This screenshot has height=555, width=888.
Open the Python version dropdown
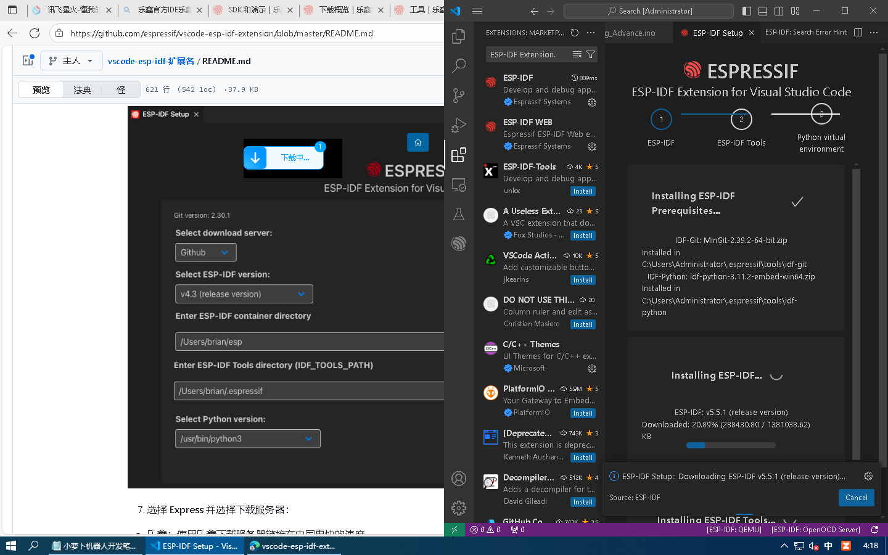point(247,438)
